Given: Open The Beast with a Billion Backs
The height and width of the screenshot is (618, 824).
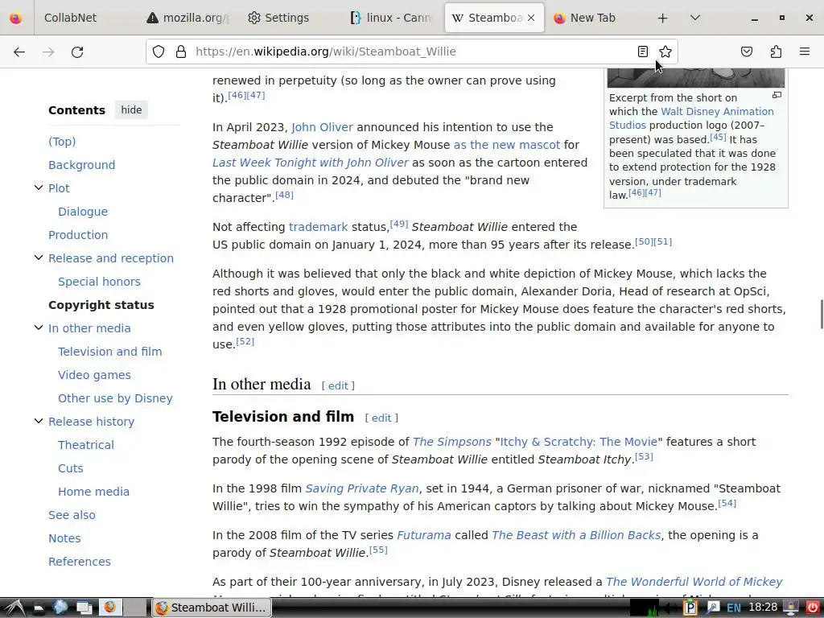Looking at the screenshot, I should (x=576, y=535).
